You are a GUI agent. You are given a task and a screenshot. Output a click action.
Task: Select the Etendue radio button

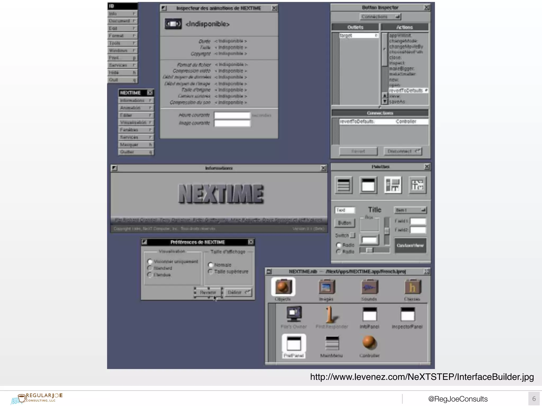coord(150,275)
